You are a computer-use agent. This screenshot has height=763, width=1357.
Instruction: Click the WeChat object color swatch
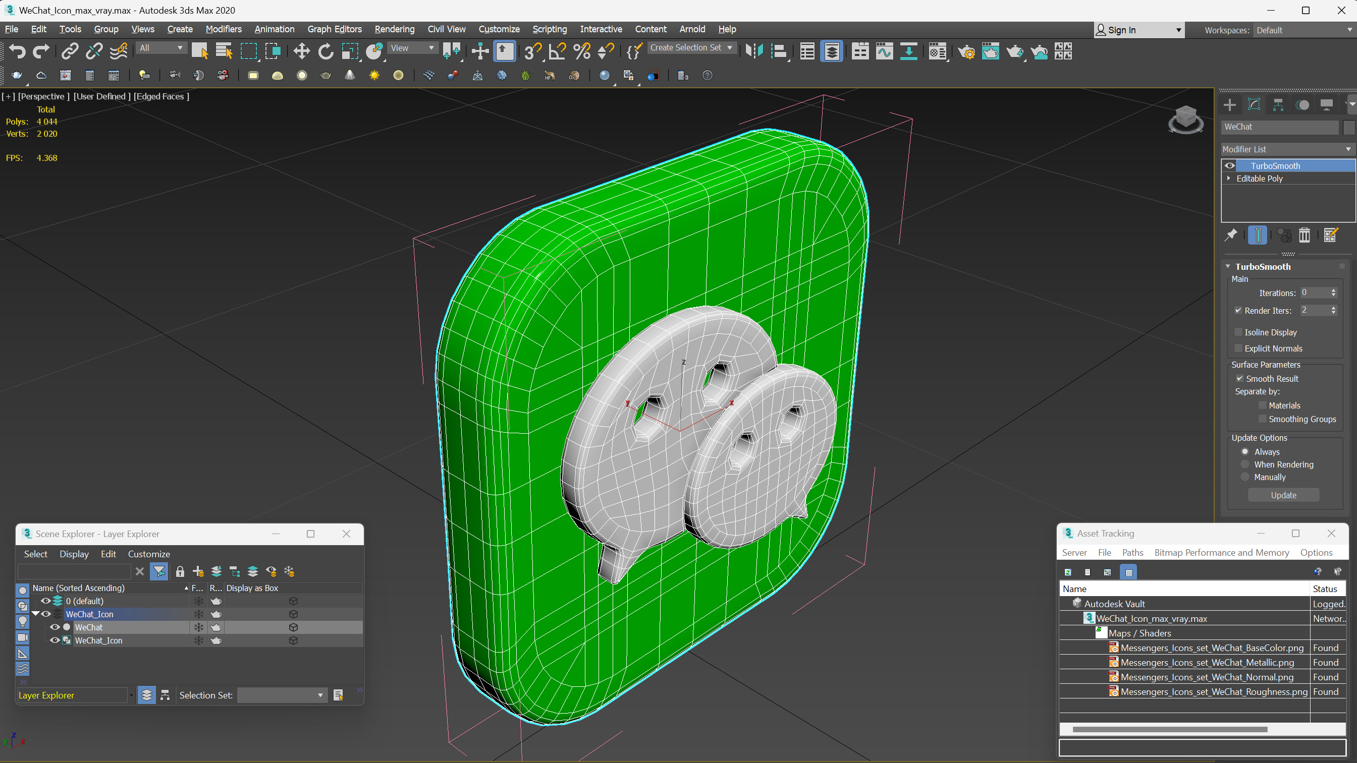(x=1348, y=128)
